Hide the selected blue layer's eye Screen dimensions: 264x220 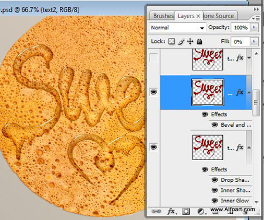point(154,92)
